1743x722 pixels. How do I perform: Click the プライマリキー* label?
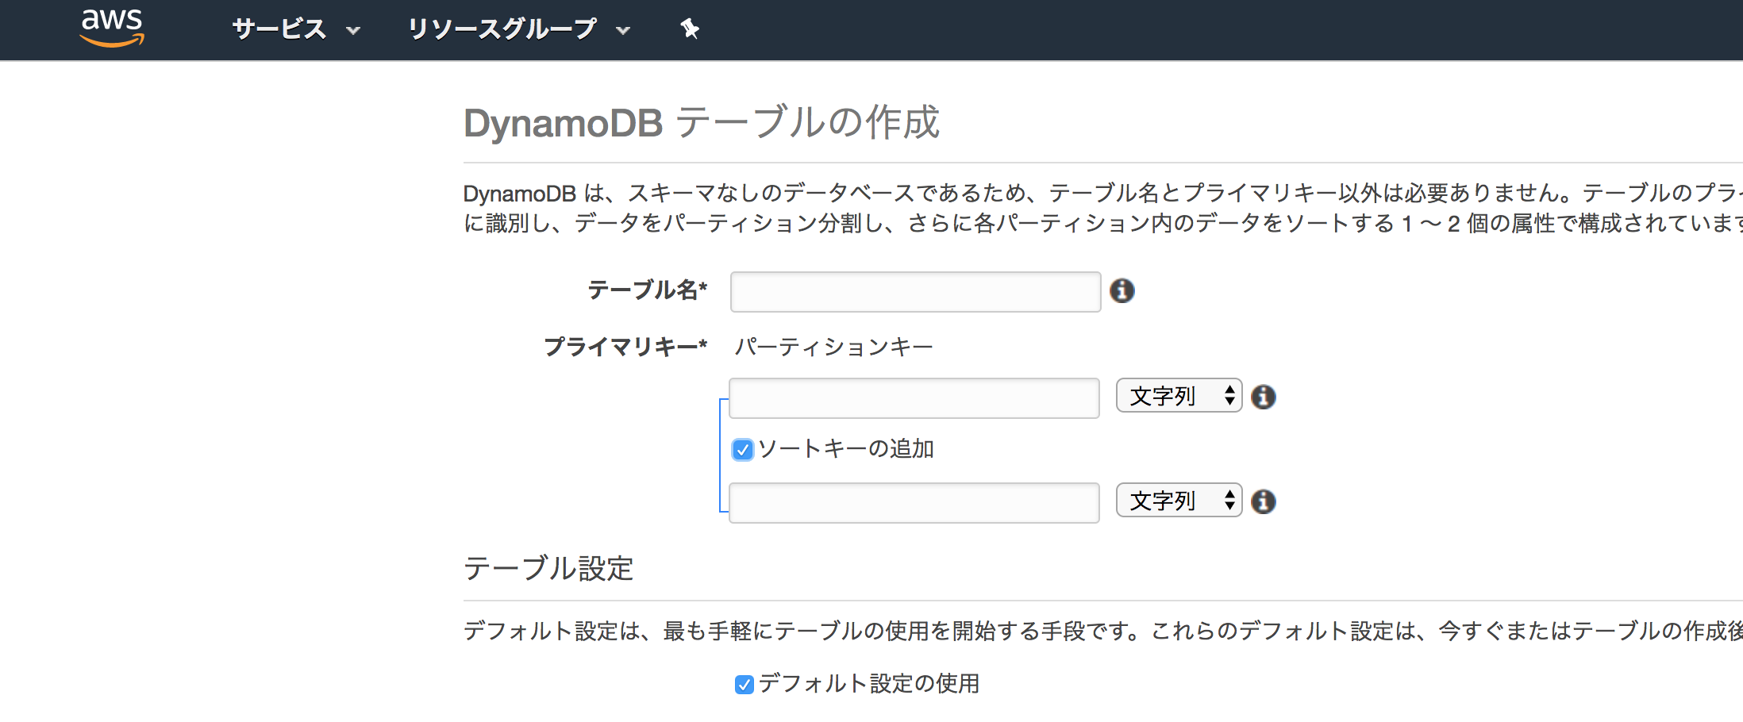(x=625, y=347)
